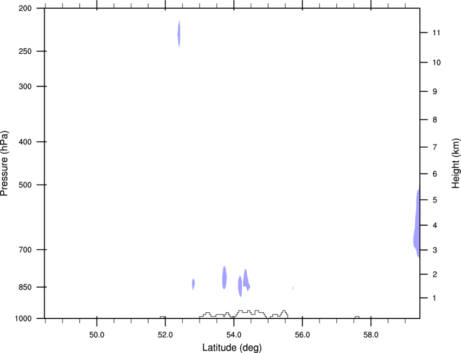Select the 300 pressure tick label

pyautogui.click(x=25, y=86)
